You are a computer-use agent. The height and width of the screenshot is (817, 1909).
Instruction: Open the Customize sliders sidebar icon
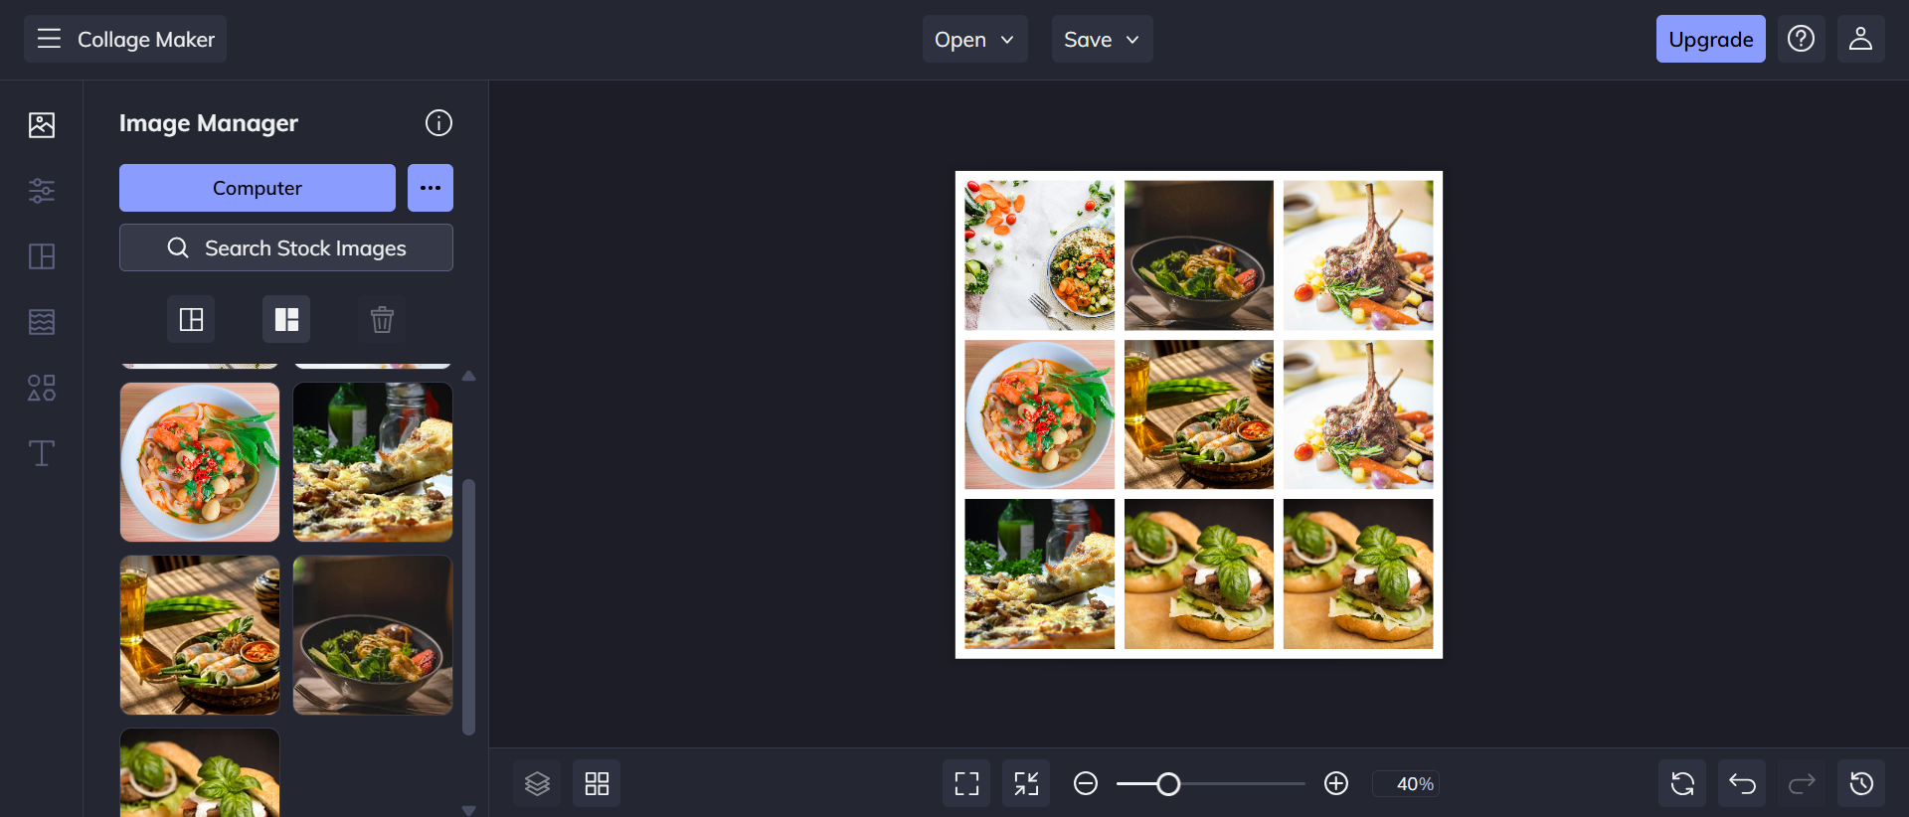(x=42, y=190)
